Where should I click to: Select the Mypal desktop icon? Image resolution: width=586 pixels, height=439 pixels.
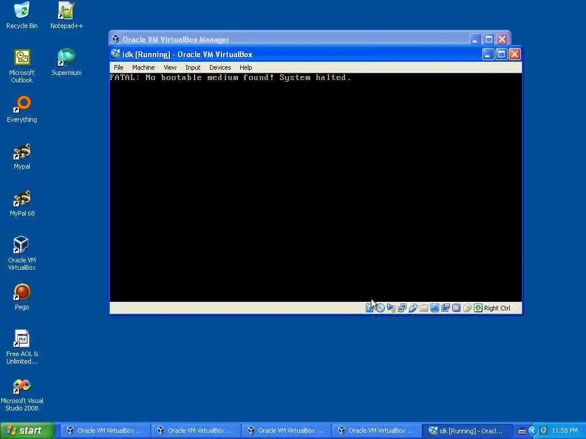coord(22,157)
